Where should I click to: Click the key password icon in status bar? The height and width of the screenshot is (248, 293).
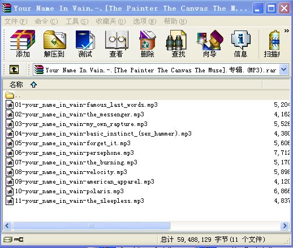point(19,240)
